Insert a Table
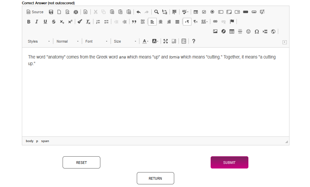Viewport: 310px width, 187px height. 232,31
